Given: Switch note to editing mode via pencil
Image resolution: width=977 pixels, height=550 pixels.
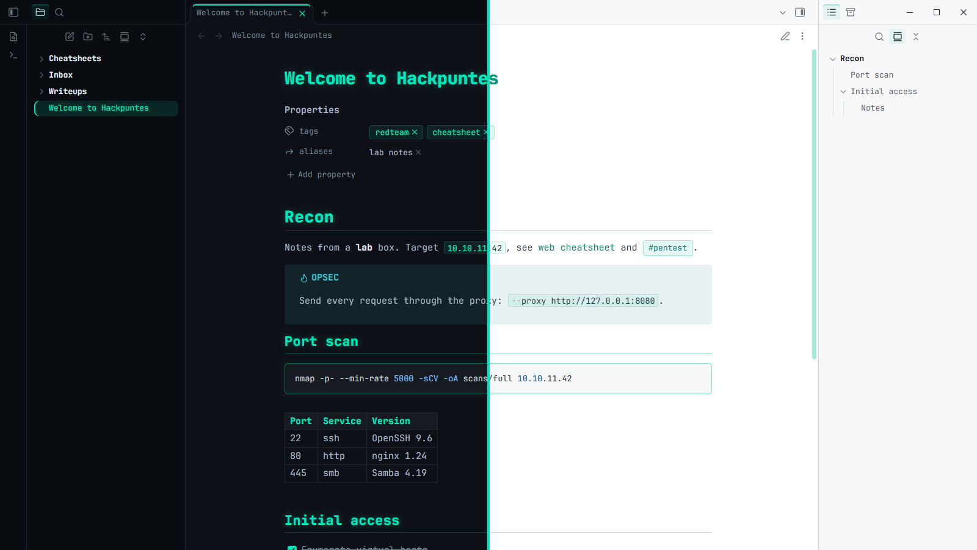Looking at the screenshot, I should pyautogui.click(x=785, y=37).
